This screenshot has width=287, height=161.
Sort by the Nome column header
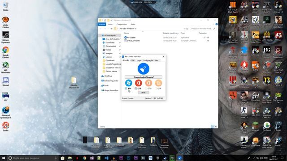pos(126,33)
